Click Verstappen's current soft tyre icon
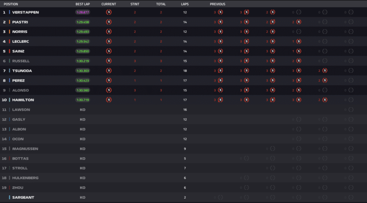This screenshot has height=203, width=367. (x=108, y=12)
